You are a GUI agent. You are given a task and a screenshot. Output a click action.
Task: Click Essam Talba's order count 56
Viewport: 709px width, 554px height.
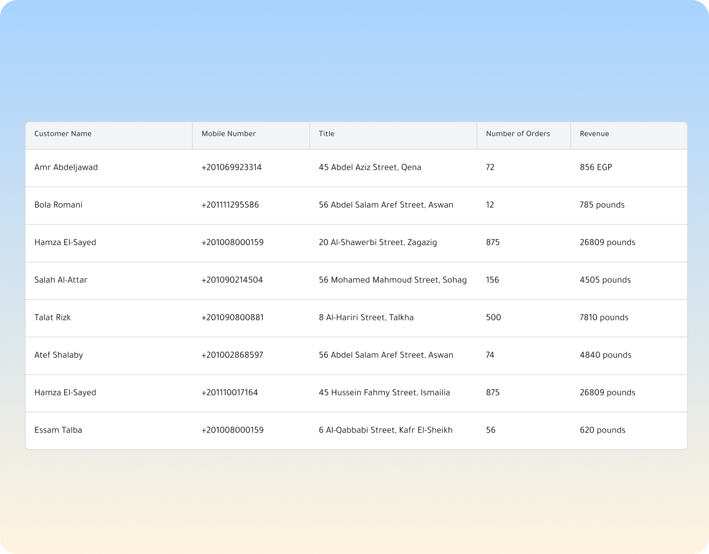click(491, 430)
